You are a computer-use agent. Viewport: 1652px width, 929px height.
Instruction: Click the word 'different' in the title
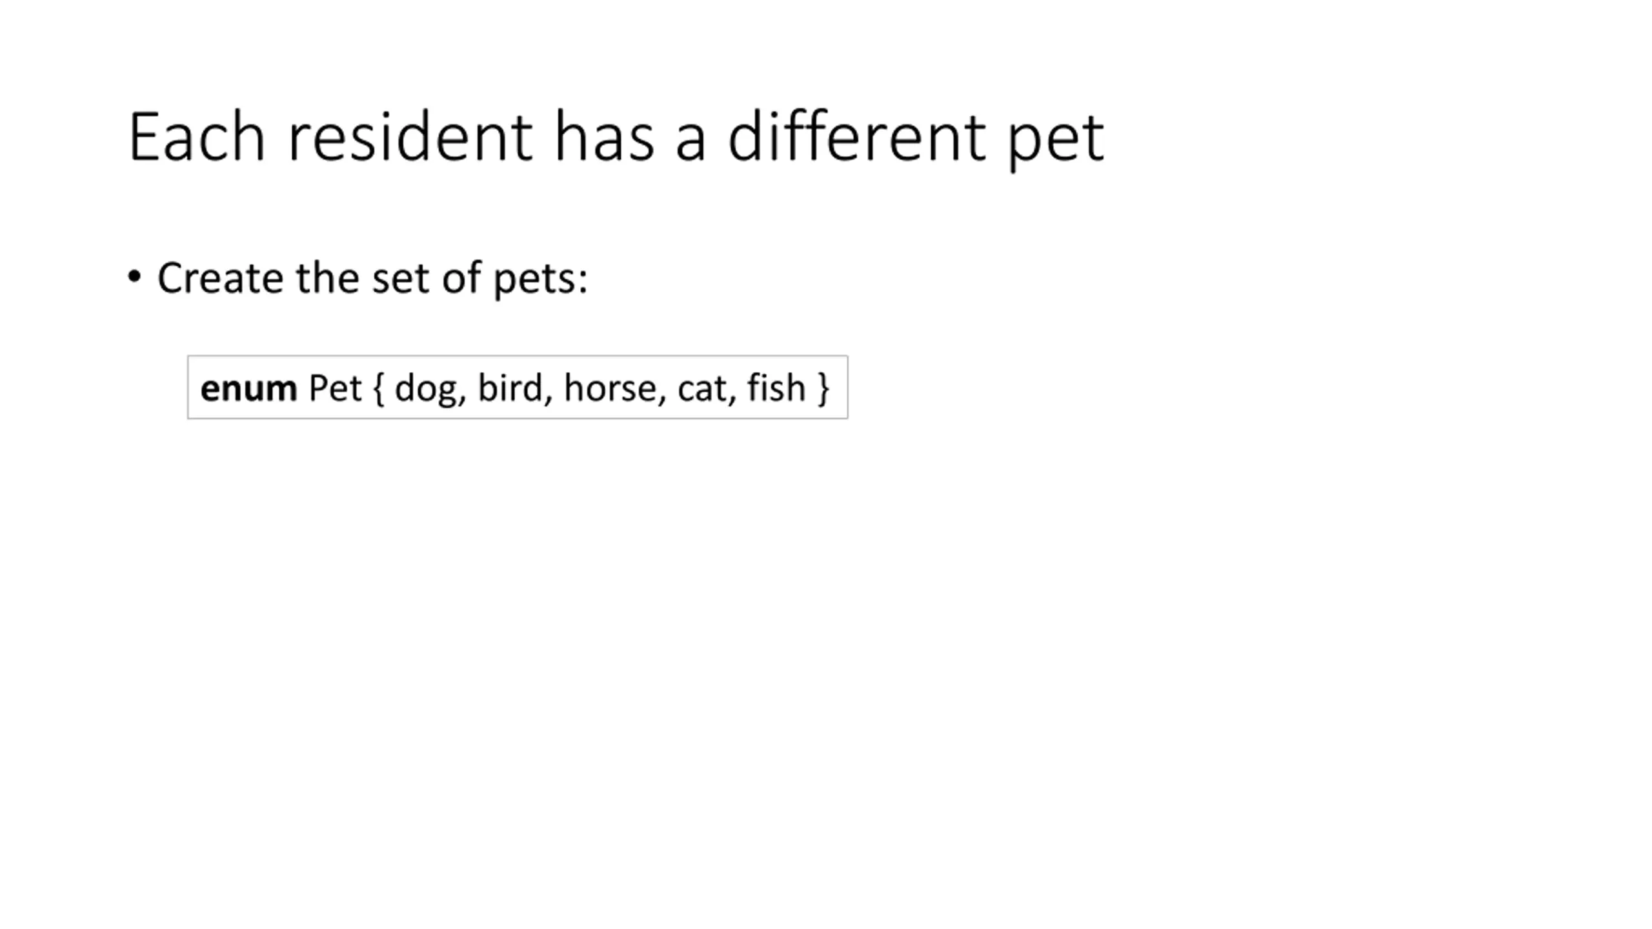856,136
